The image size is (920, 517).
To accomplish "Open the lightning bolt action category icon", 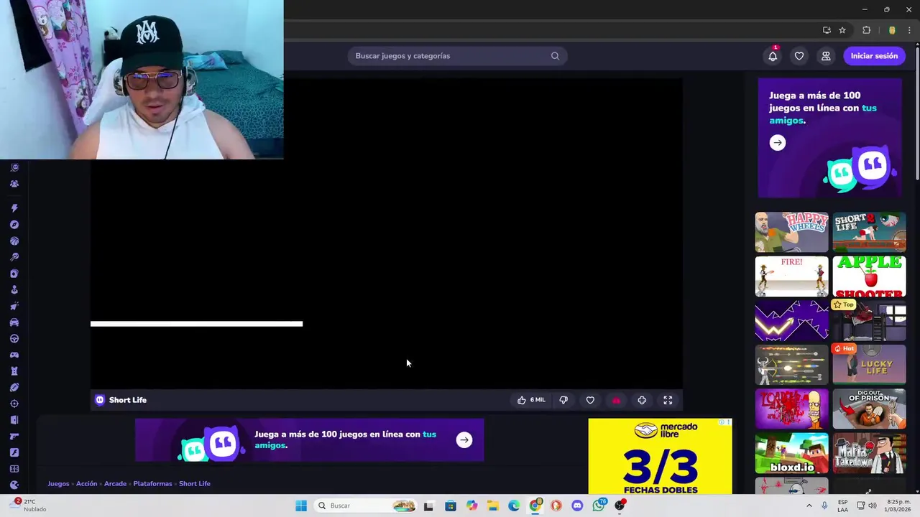I will point(14,208).
